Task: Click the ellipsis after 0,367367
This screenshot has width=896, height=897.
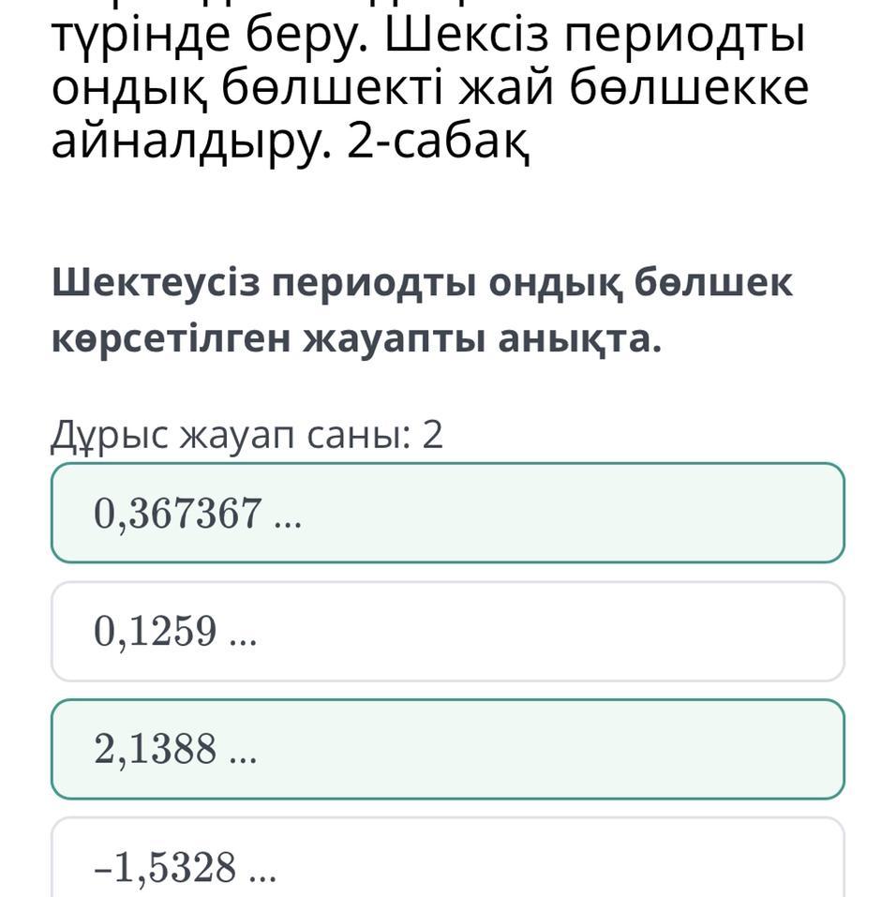Action: (x=287, y=516)
